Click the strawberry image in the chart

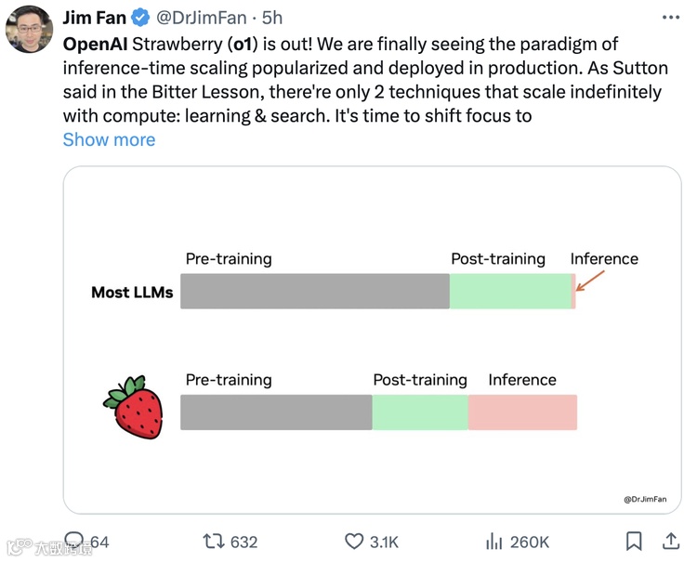click(x=134, y=408)
